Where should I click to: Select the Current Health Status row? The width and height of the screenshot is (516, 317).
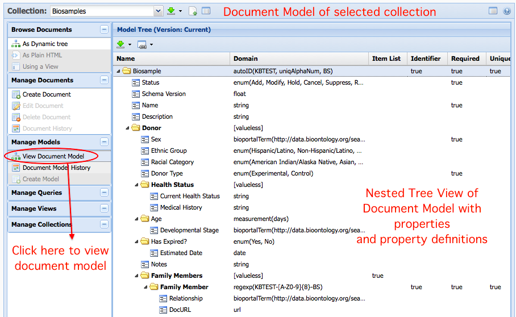[312, 196]
